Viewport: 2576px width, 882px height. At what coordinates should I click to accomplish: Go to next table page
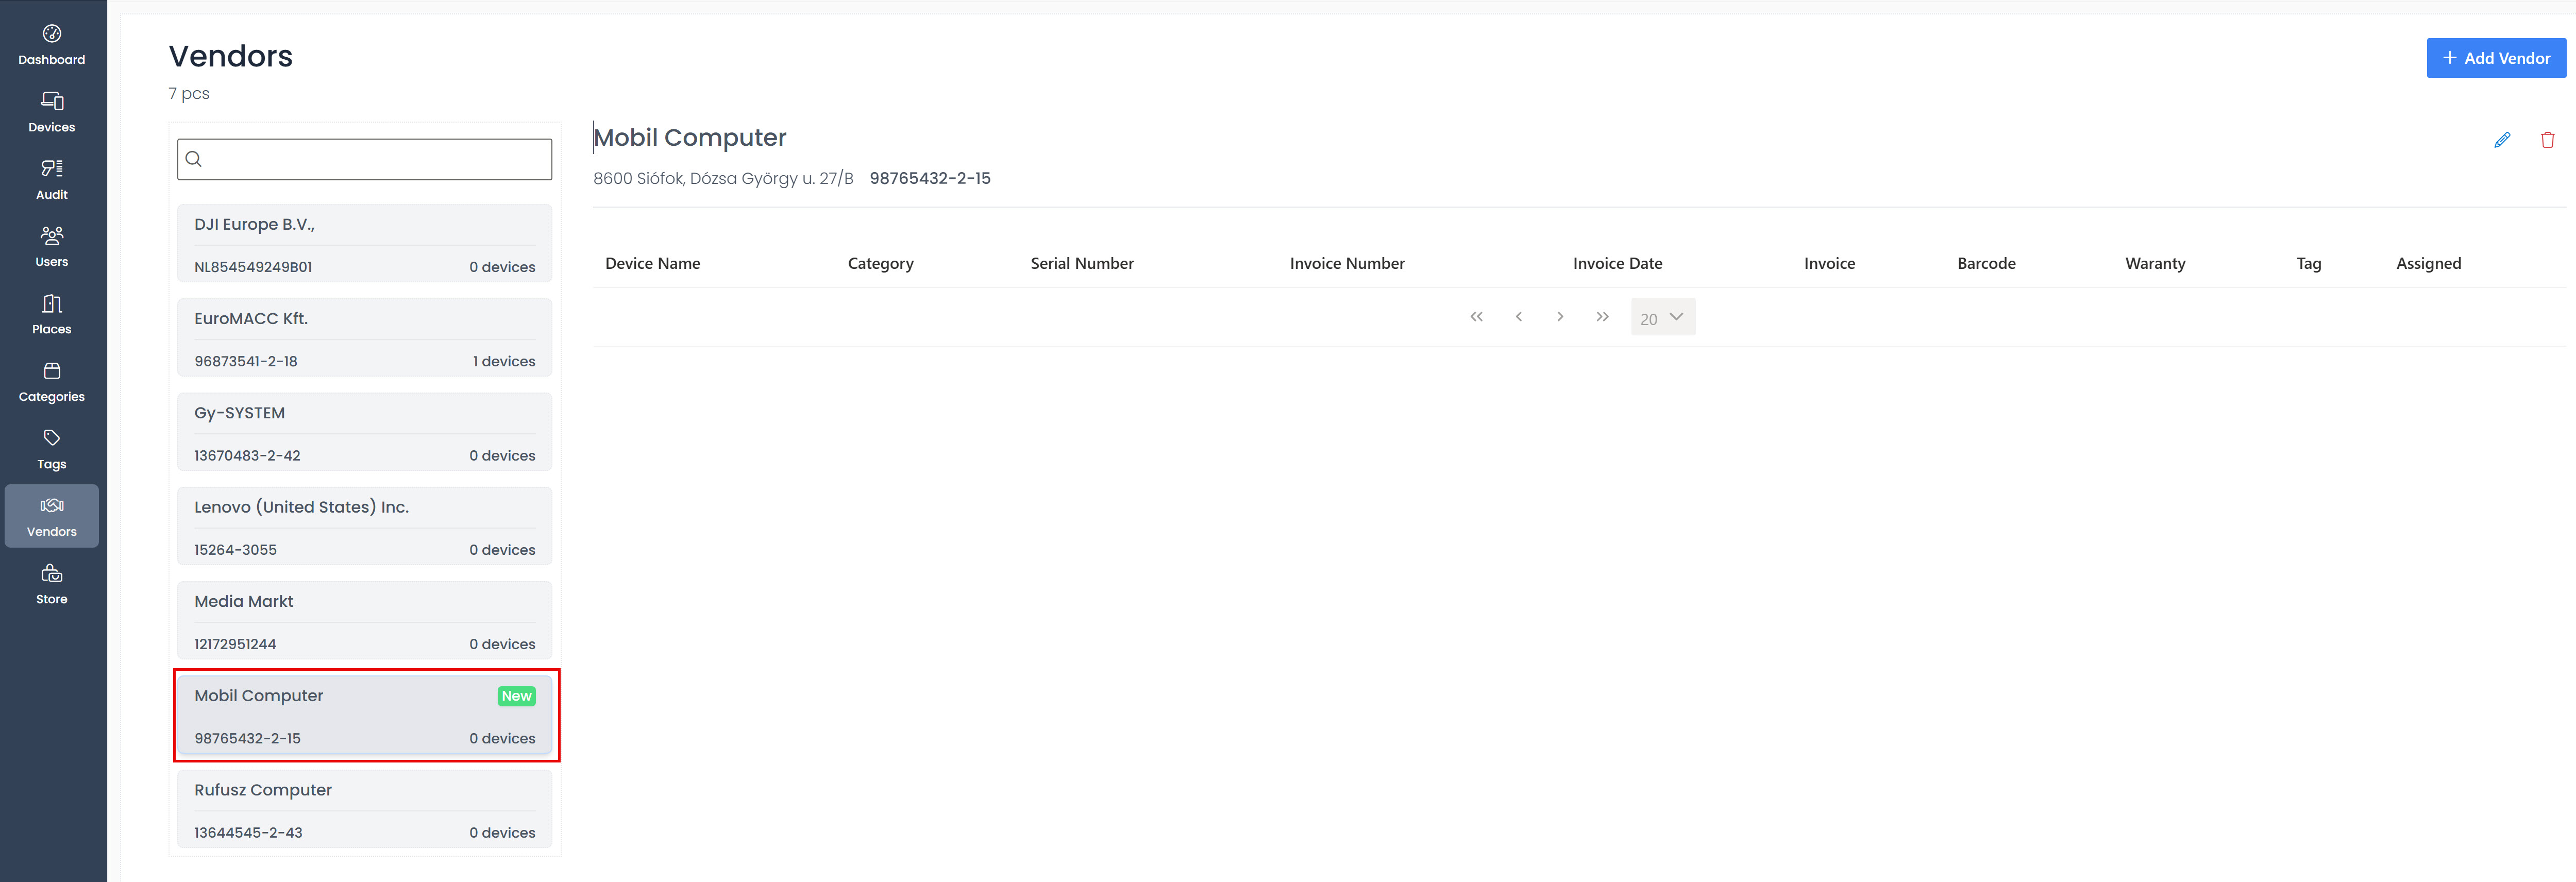click(1560, 317)
